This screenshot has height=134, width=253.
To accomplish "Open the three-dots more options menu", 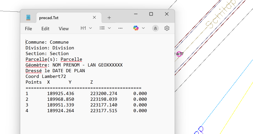I will pyautogui.click(x=120, y=28).
